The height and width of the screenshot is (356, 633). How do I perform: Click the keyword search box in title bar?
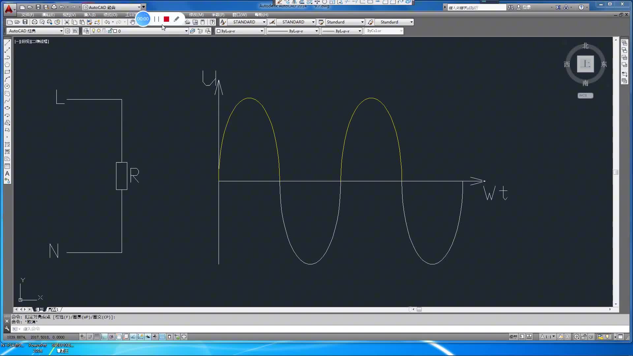[476, 7]
